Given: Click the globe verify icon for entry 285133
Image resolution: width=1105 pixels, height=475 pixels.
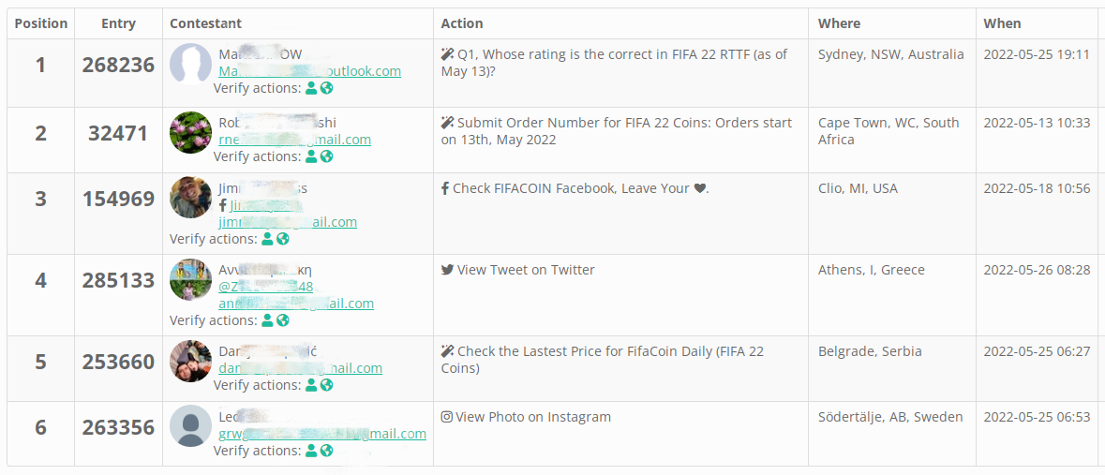Looking at the screenshot, I should pos(283,320).
